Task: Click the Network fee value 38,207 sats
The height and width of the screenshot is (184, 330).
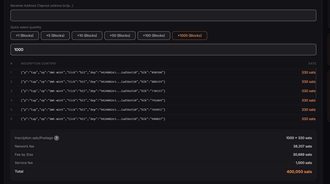Action: coord(302,146)
